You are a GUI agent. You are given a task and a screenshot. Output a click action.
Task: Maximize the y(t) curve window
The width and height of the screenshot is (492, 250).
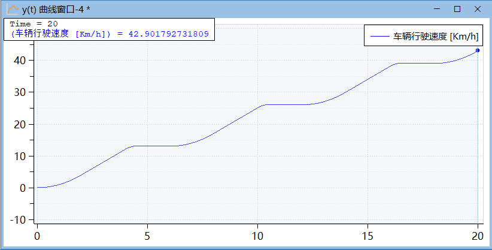coord(457,9)
